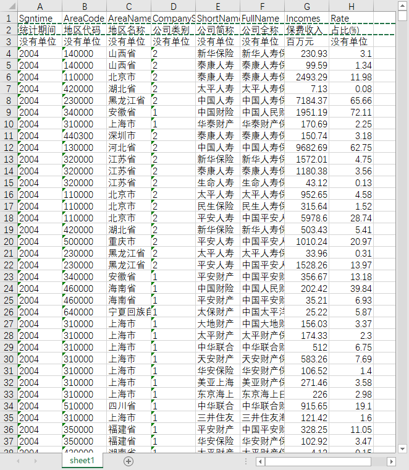
Task: Select cell 民生保险
Action: pyautogui.click(x=217, y=206)
